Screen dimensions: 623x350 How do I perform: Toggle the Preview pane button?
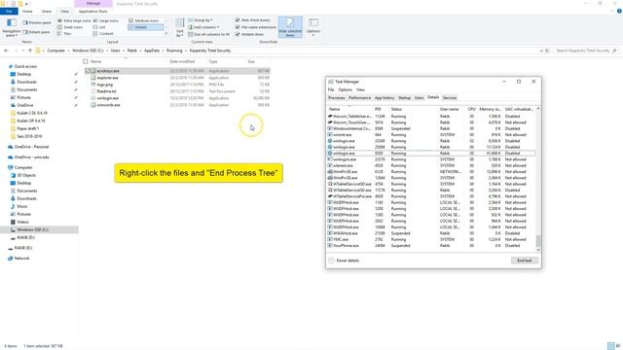point(37,22)
